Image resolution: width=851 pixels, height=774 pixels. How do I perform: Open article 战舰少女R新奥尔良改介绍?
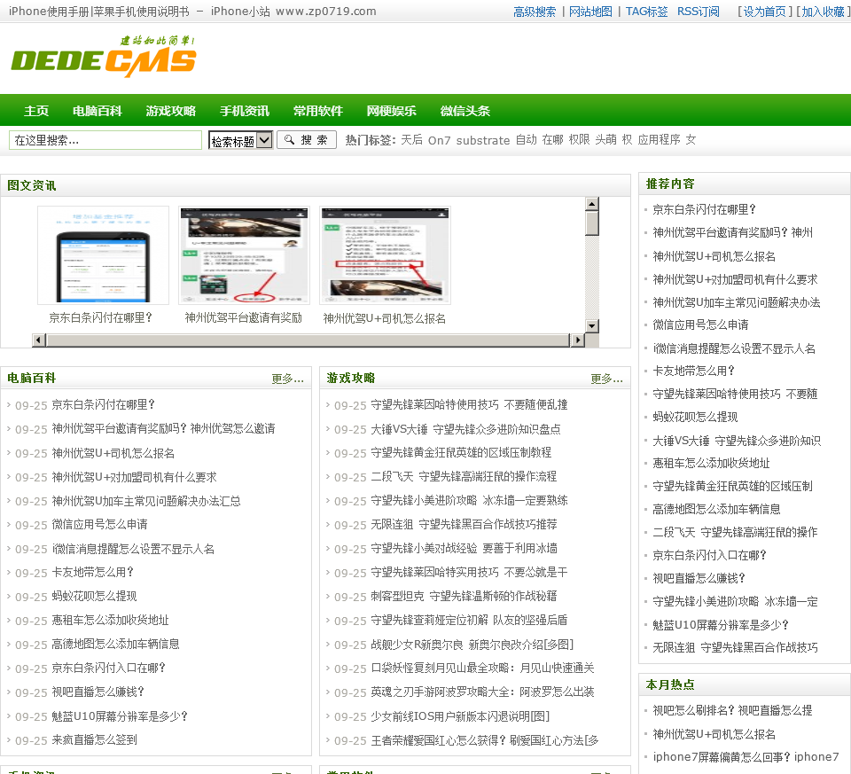pos(472,645)
